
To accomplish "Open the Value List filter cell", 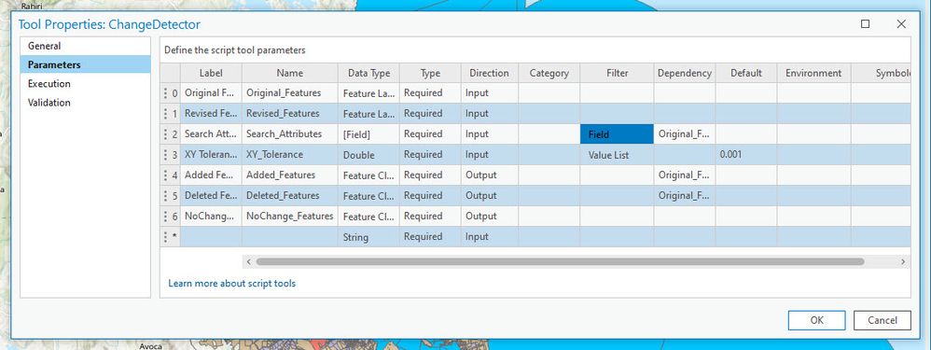I will tap(617, 155).
